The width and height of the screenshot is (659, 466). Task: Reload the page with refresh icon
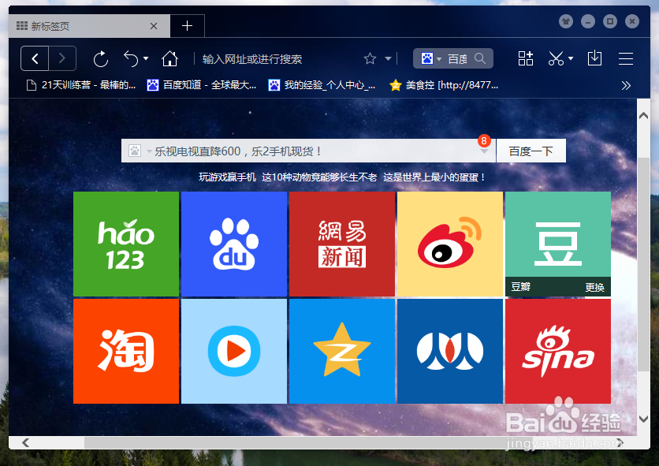[x=101, y=59]
